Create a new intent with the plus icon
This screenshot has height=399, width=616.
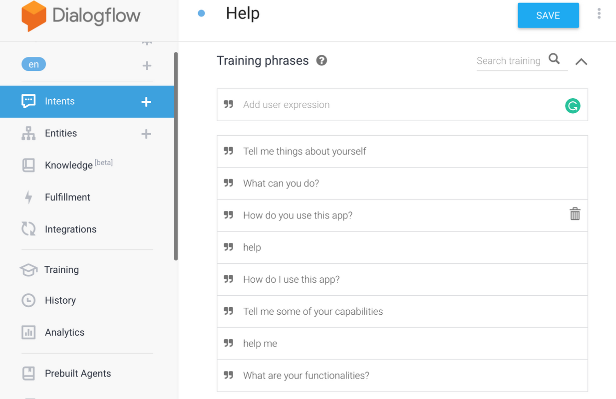pos(146,102)
